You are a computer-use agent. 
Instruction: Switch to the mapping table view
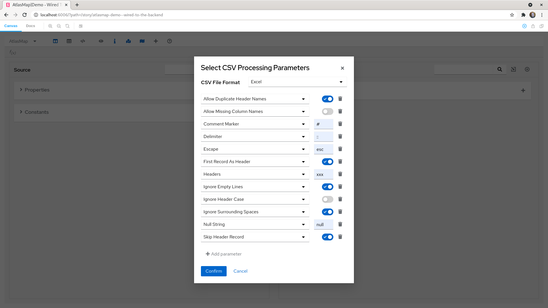(69, 41)
